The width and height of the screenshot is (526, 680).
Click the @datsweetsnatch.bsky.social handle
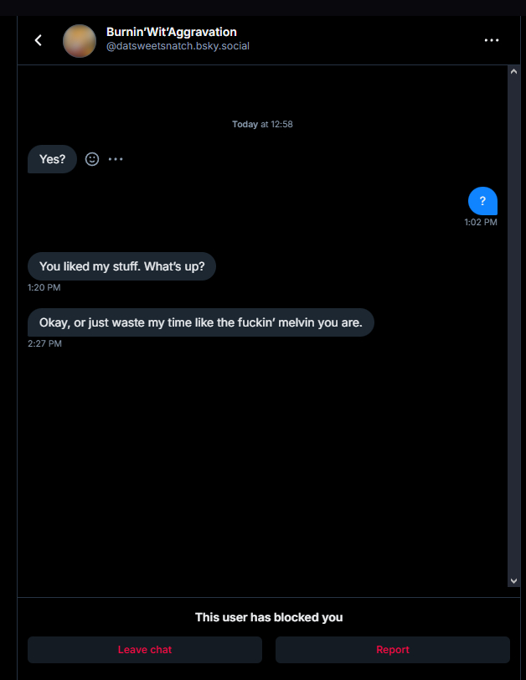pyautogui.click(x=178, y=46)
